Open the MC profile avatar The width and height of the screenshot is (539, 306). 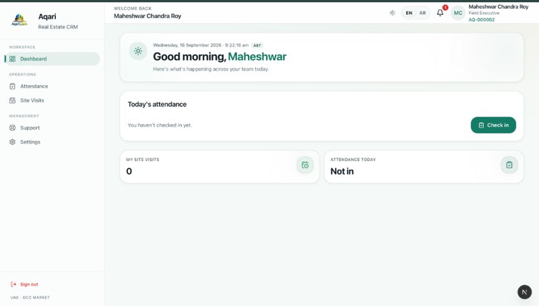click(458, 13)
